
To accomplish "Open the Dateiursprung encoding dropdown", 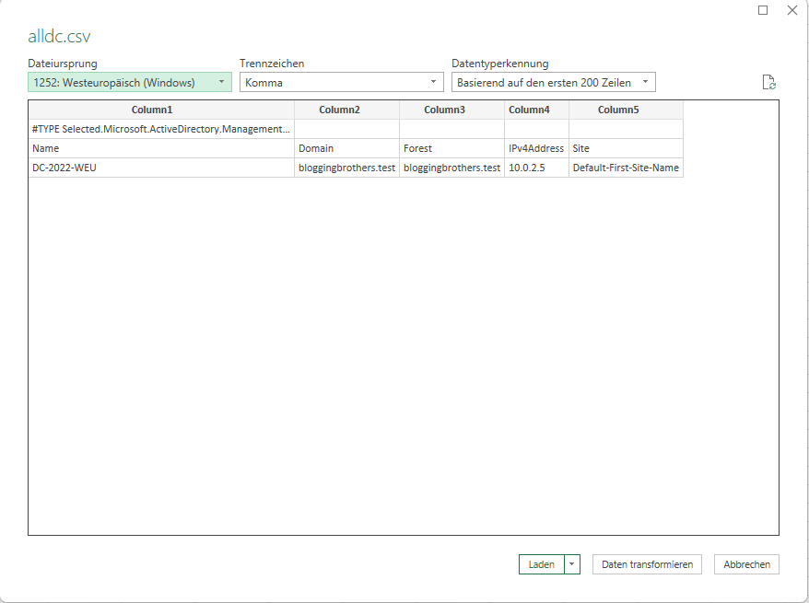I will (x=130, y=82).
